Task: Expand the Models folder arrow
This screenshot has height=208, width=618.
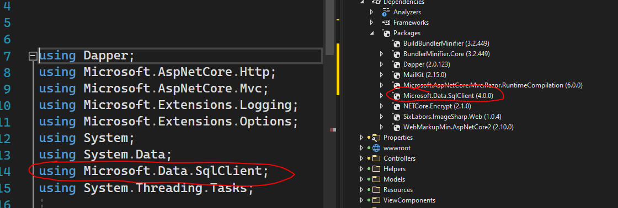Action: (362, 179)
